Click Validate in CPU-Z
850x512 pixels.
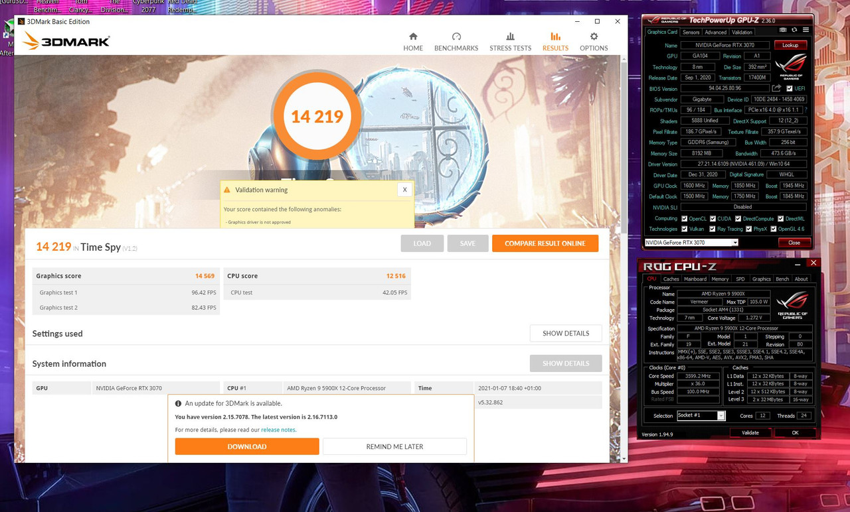pos(750,432)
